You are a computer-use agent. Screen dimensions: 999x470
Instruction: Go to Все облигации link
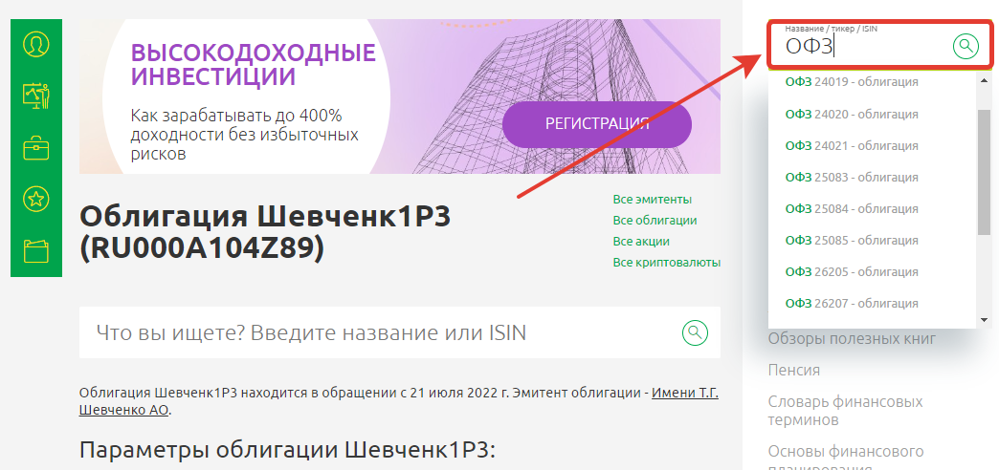click(655, 221)
